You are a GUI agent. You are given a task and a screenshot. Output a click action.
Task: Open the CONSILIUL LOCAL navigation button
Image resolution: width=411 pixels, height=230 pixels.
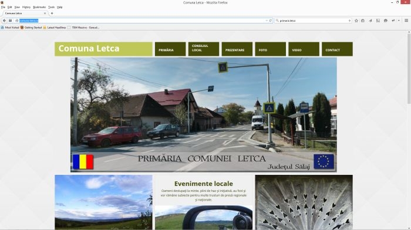pyautogui.click(x=204, y=49)
